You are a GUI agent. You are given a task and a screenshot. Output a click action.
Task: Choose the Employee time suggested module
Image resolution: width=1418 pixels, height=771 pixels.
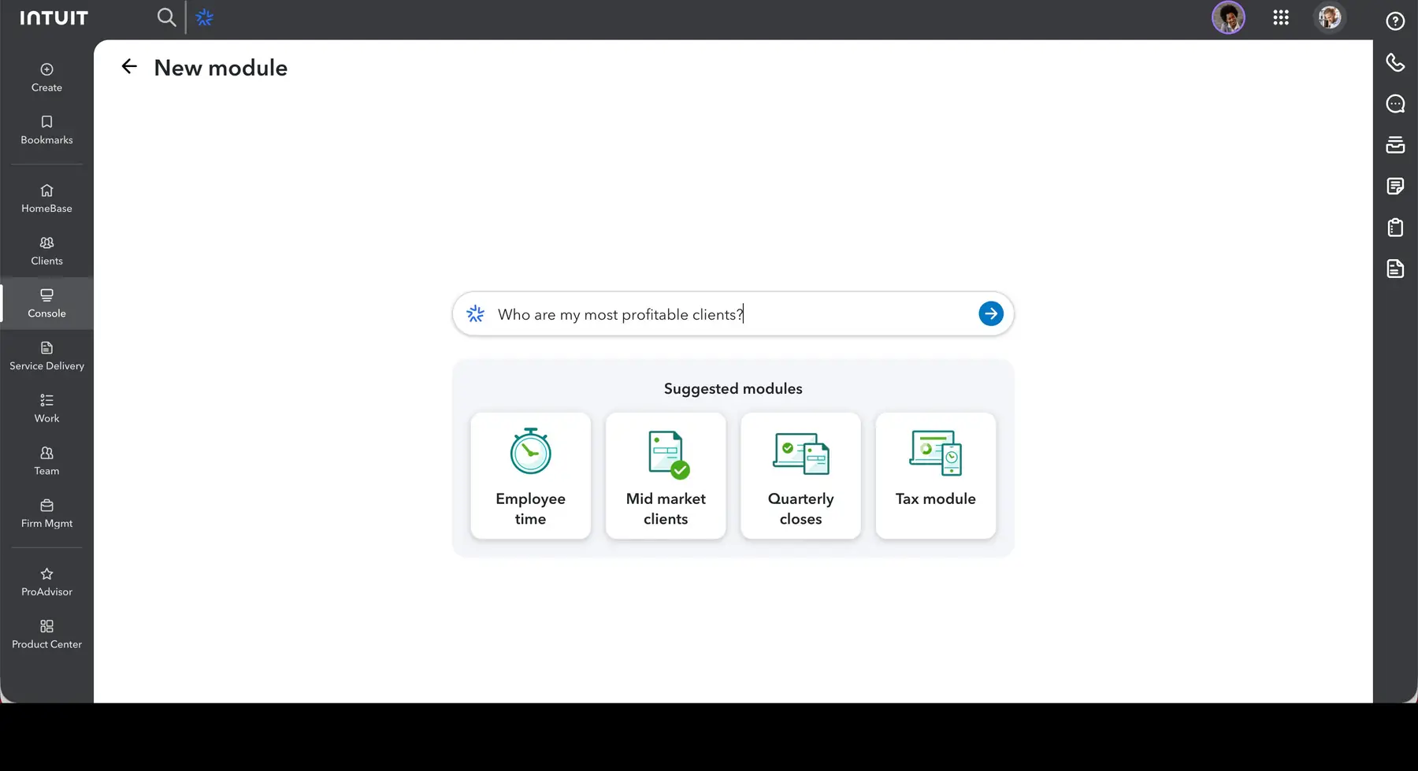coord(530,476)
